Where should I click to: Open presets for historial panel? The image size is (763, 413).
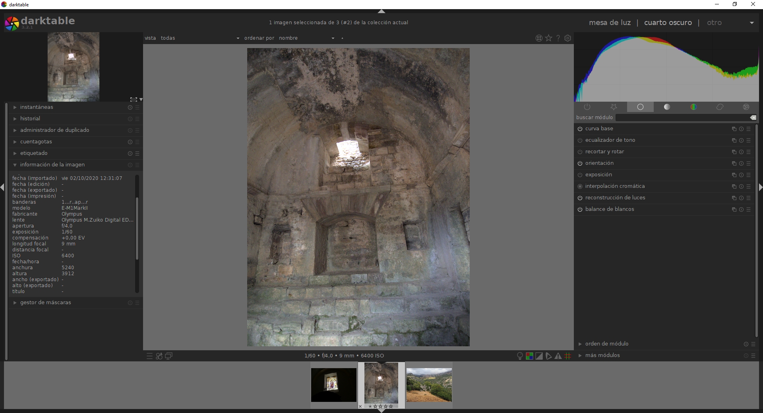coord(137,119)
